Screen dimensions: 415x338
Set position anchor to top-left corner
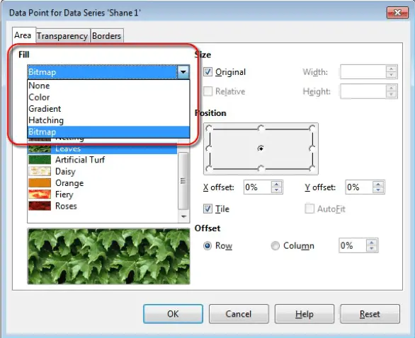[209, 129]
